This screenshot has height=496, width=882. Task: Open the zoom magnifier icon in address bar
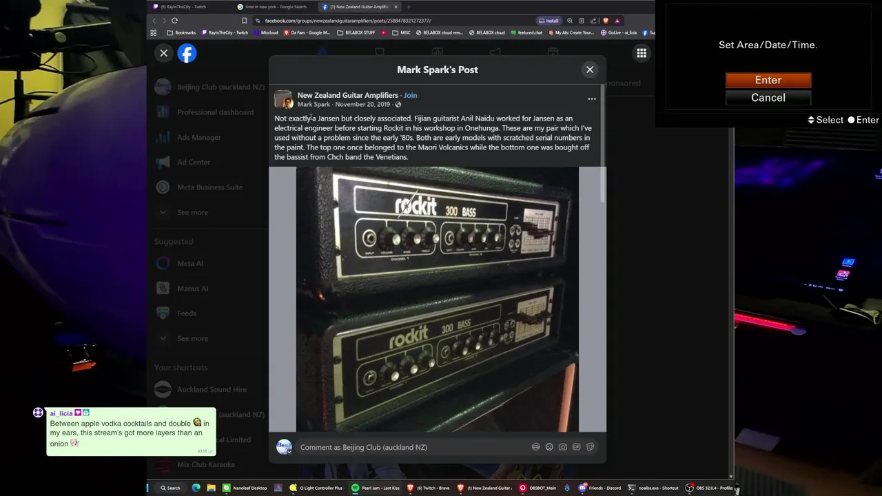coord(570,21)
